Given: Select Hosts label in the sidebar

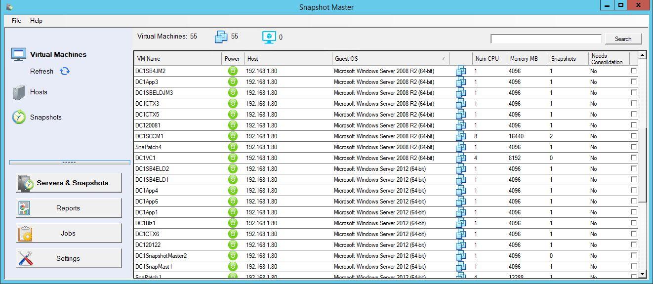Looking at the screenshot, I should (39, 92).
